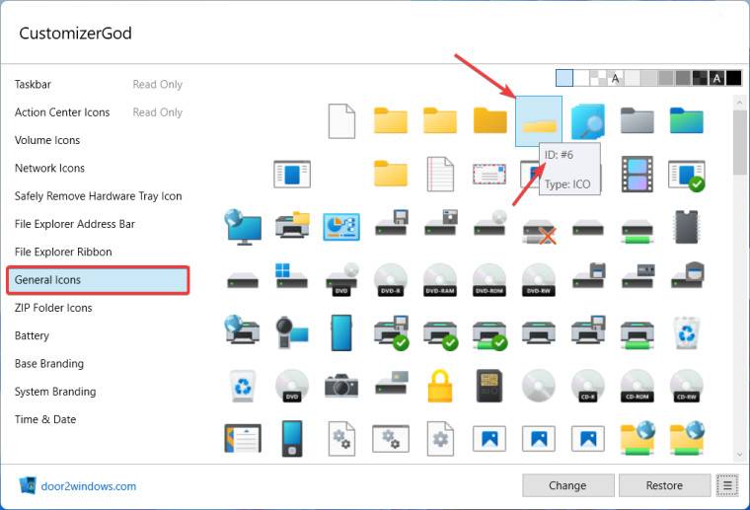Select the CD-ROM disc icon
Viewport: 750px width, 510px height.
pyautogui.click(x=637, y=386)
